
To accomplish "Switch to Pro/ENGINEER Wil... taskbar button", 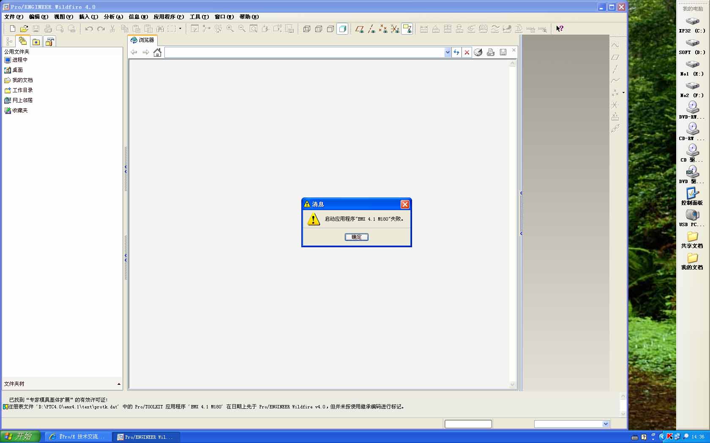I will (146, 437).
